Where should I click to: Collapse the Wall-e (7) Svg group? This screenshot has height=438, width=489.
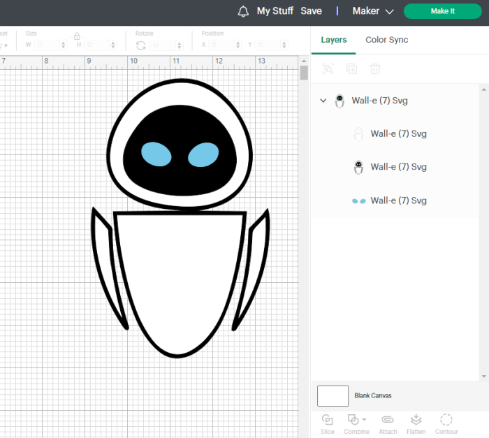click(323, 101)
